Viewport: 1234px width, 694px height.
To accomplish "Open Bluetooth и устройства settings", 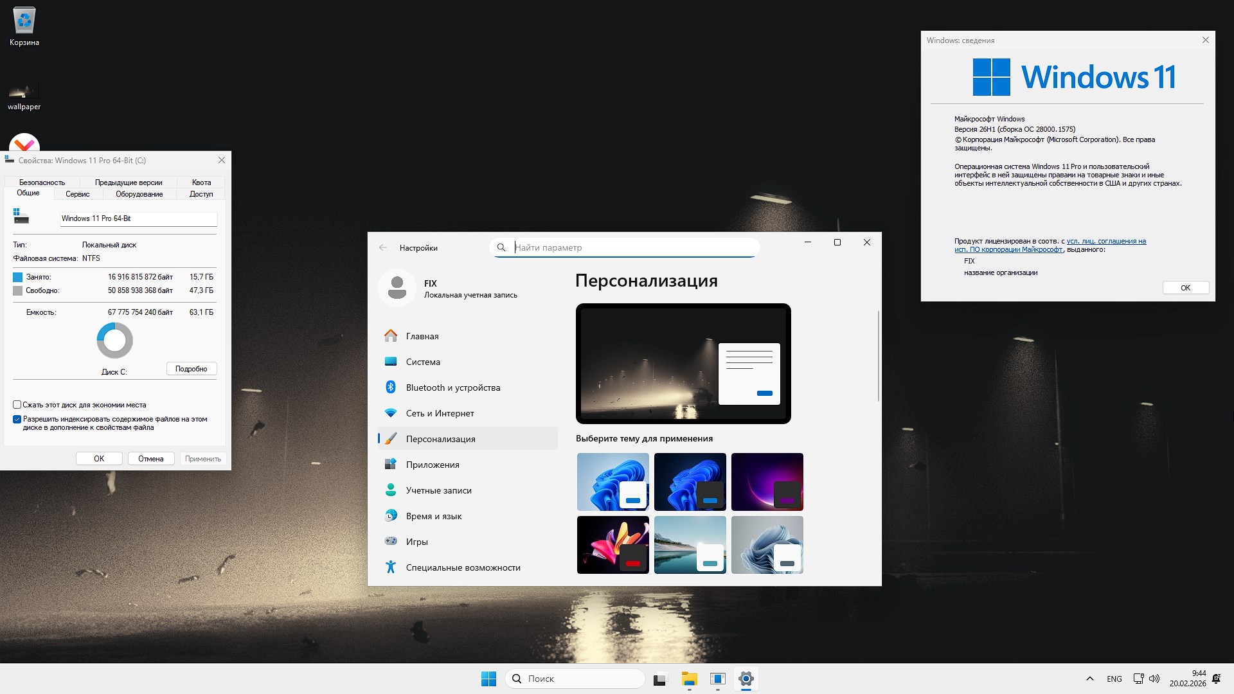I will click(x=453, y=387).
